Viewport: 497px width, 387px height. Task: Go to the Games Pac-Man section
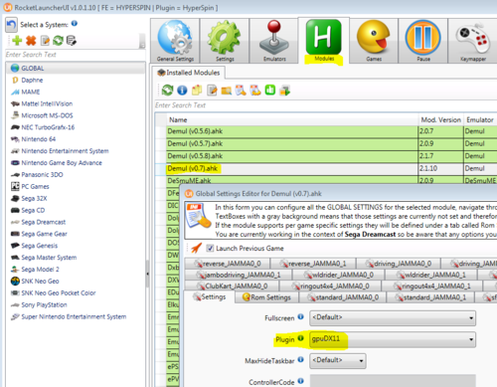point(374,41)
